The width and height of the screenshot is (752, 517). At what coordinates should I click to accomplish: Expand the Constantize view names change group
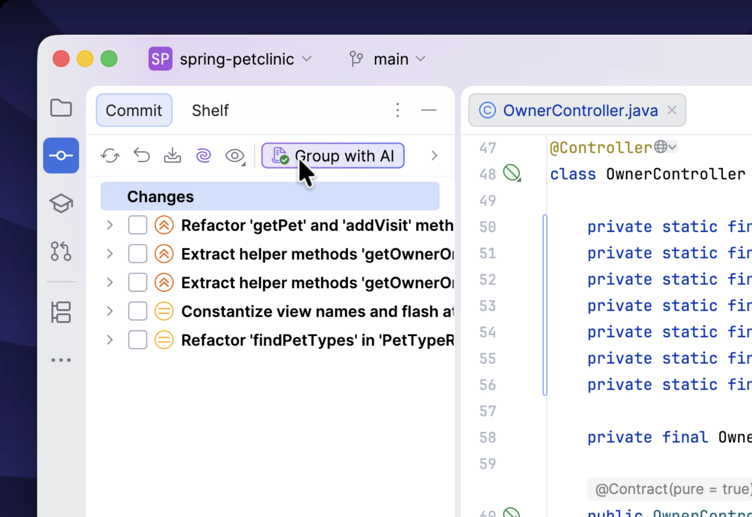tap(110, 311)
